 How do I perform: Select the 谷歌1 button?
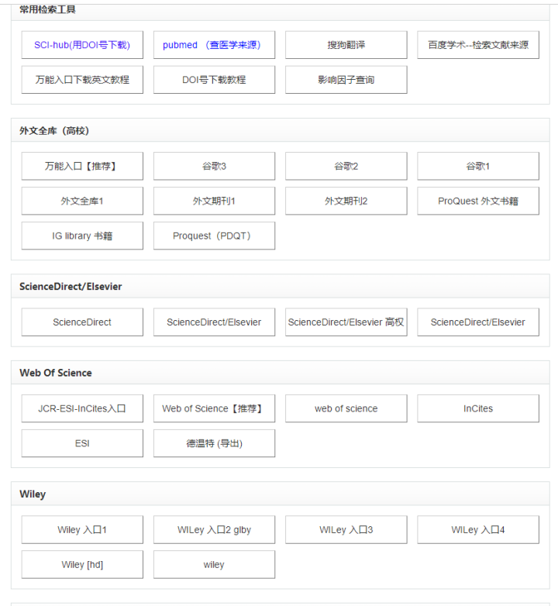tap(478, 166)
